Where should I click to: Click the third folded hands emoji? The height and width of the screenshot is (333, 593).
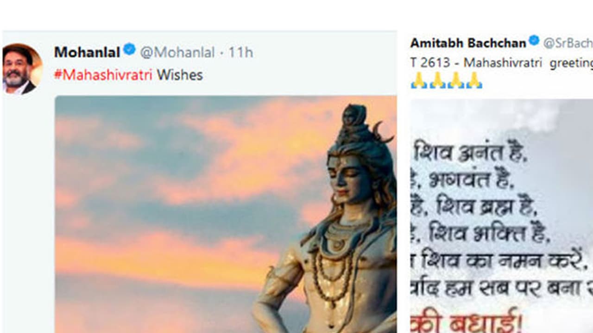[x=456, y=80]
